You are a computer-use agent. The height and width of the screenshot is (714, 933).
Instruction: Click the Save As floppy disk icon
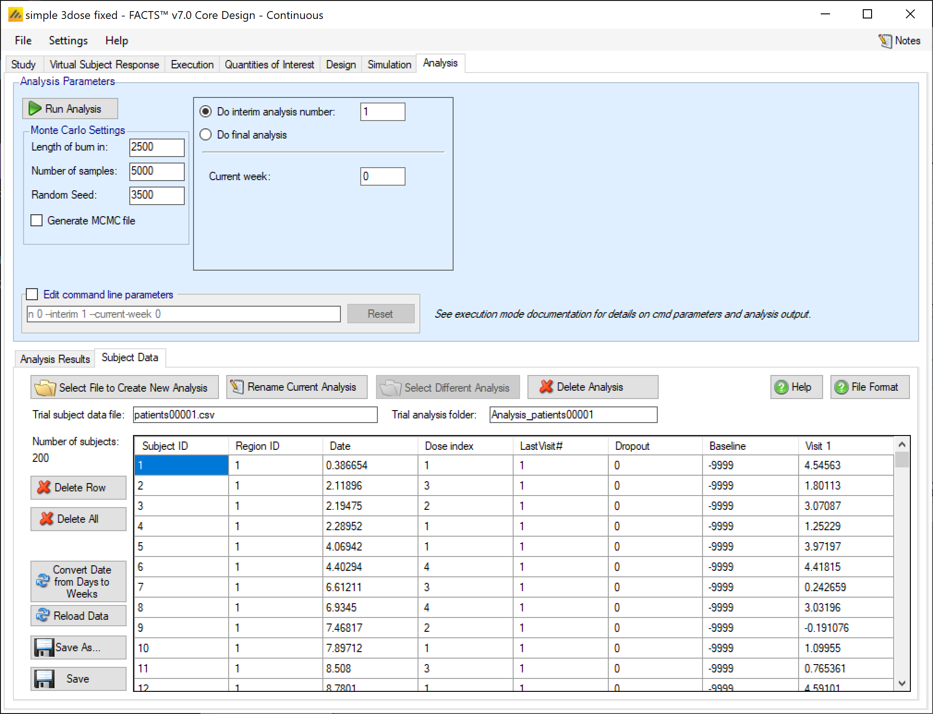(44, 647)
